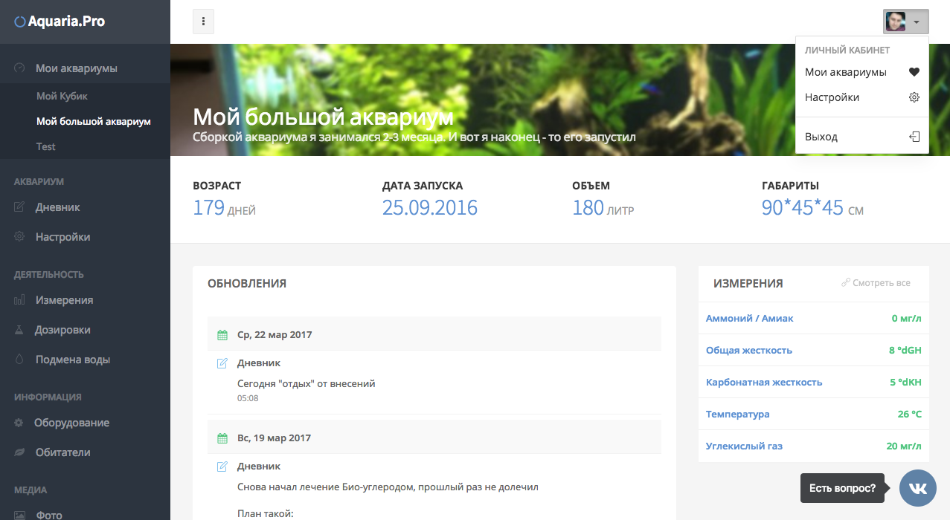Open the three-dot sidebar toggle button

tap(203, 22)
